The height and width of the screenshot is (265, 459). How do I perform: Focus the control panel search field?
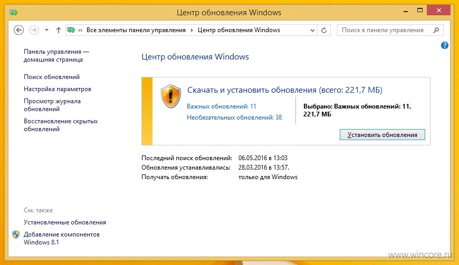[390, 30]
